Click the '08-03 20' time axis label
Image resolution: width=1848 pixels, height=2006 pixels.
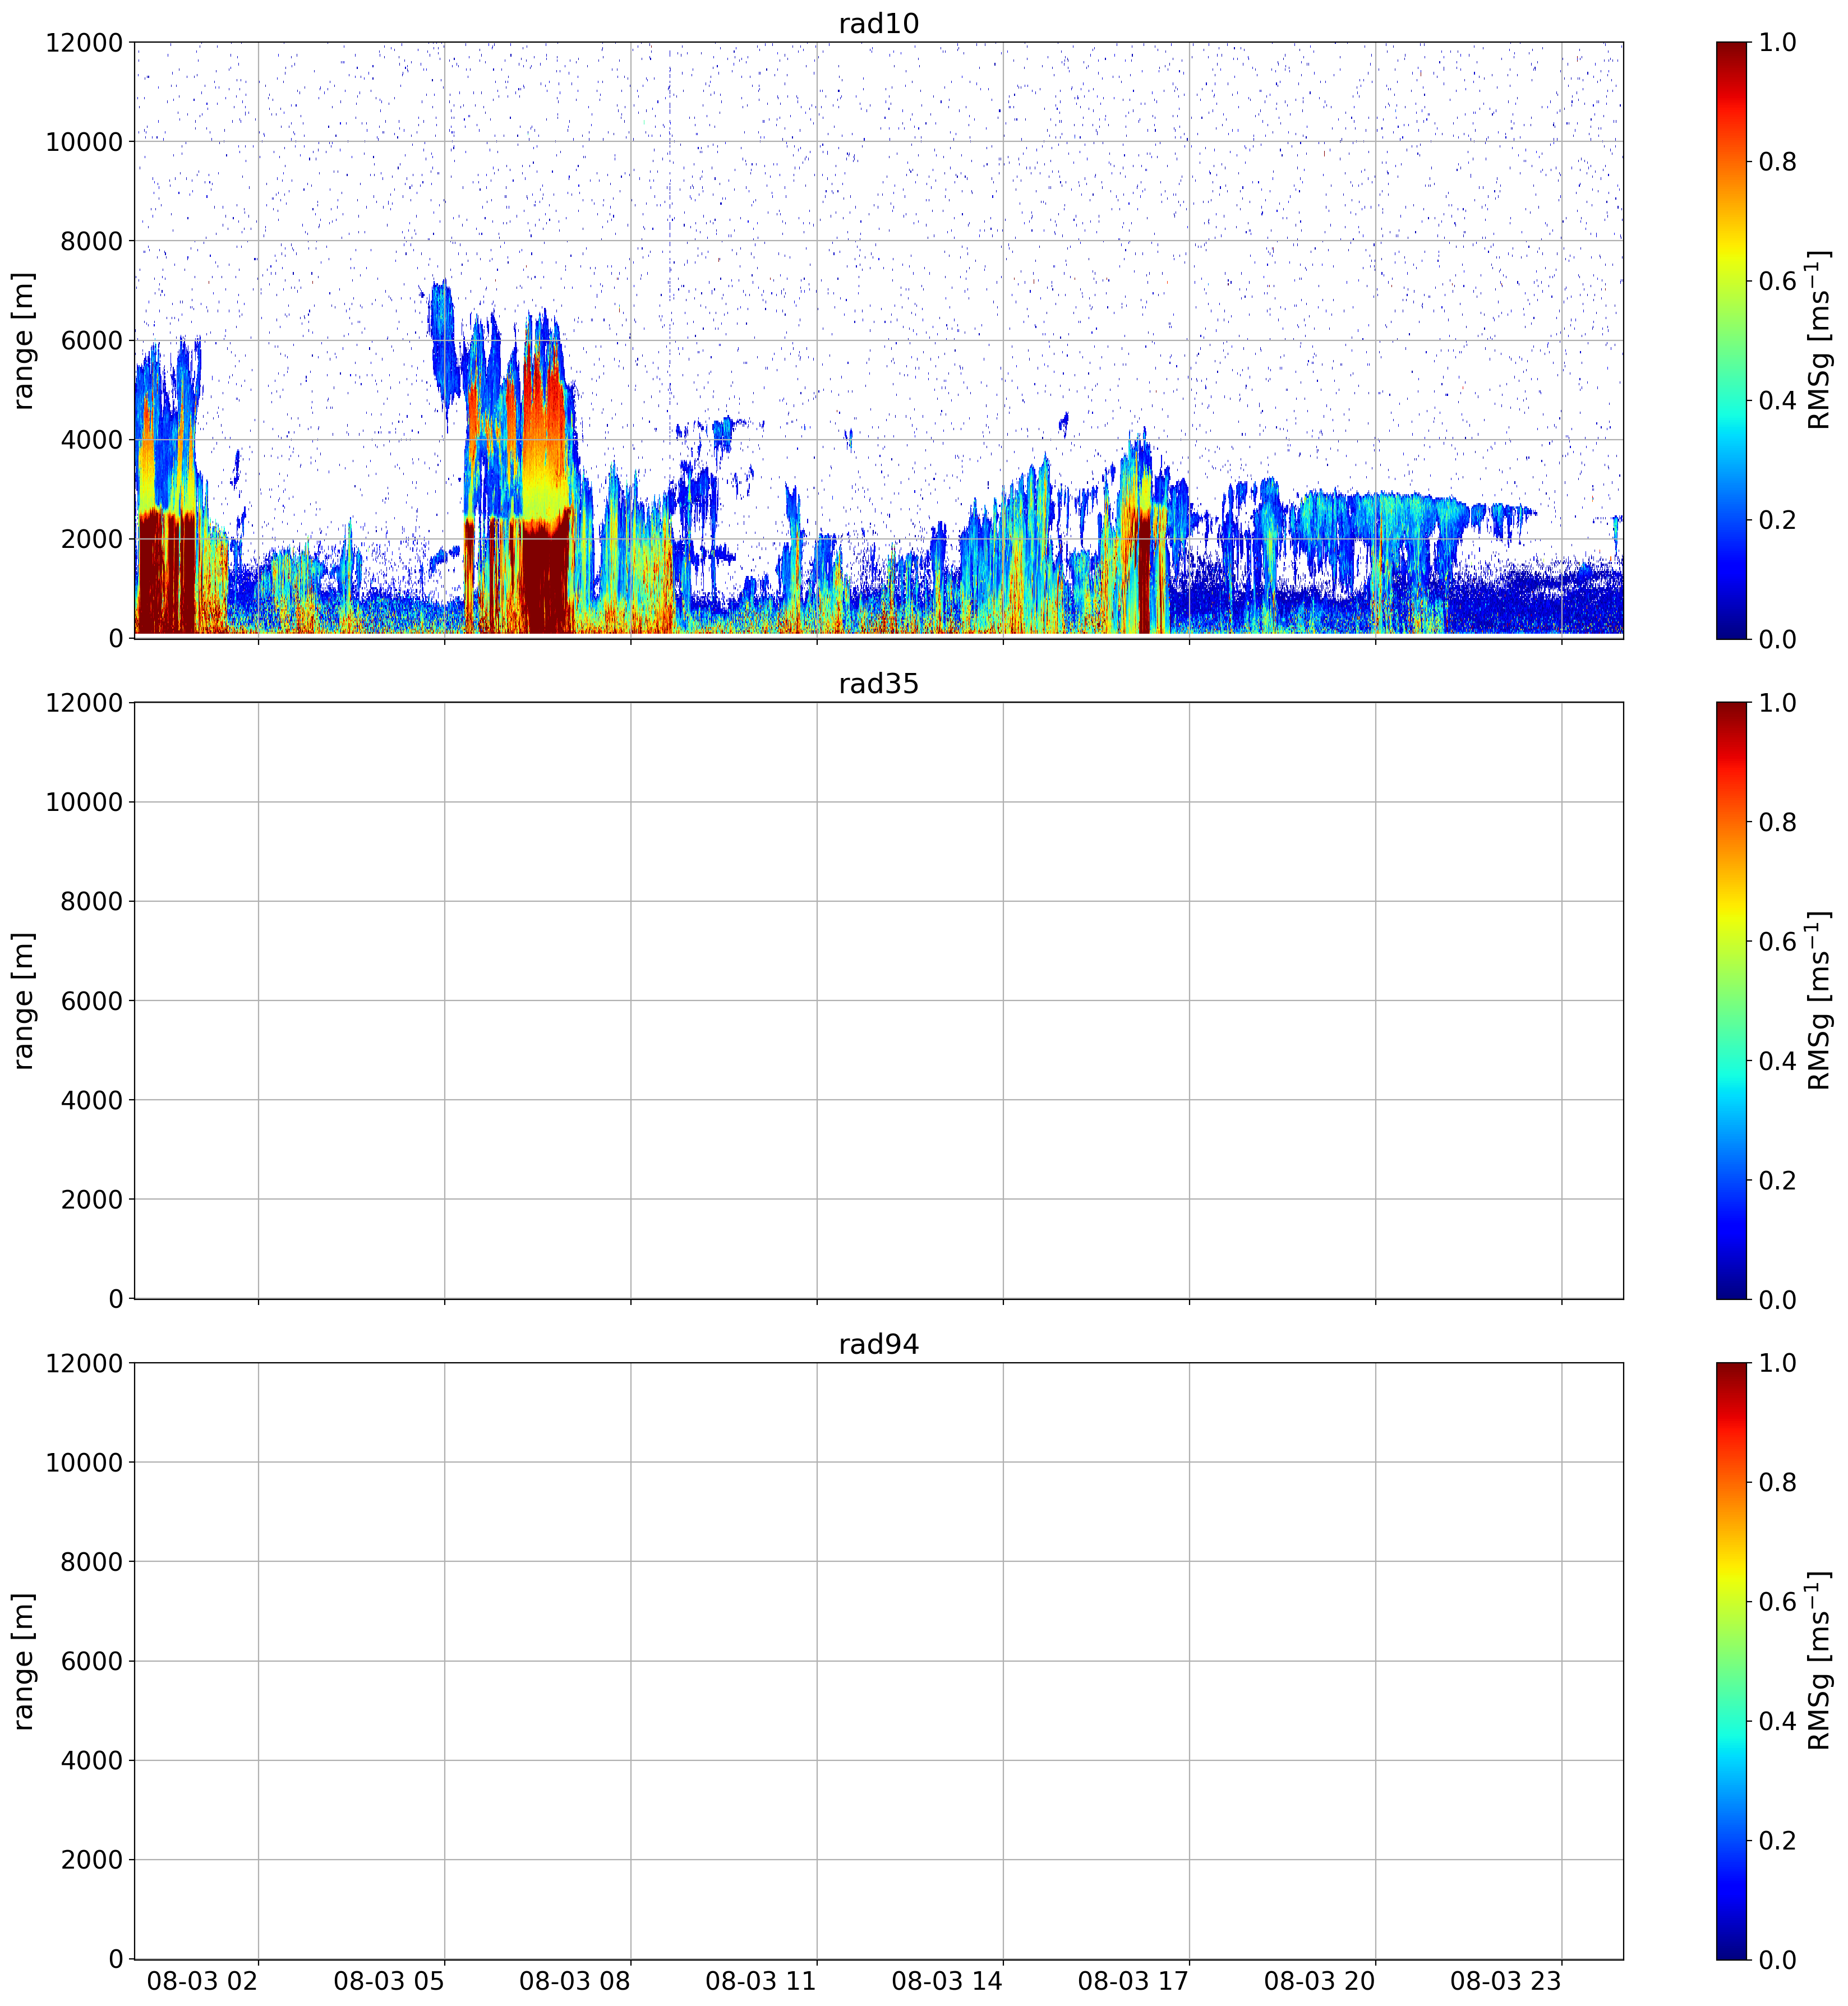click(1320, 1981)
